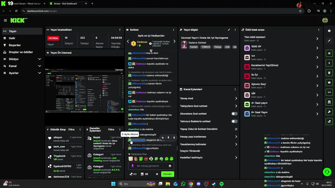
Task: Open a new browser tab
Action: [92, 4]
